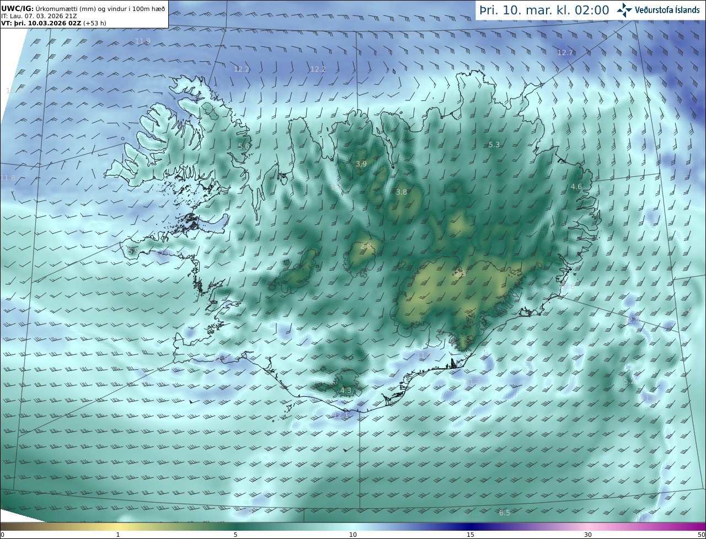
Task: Click the 4.6 value on the map
Action: pyautogui.click(x=576, y=187)
